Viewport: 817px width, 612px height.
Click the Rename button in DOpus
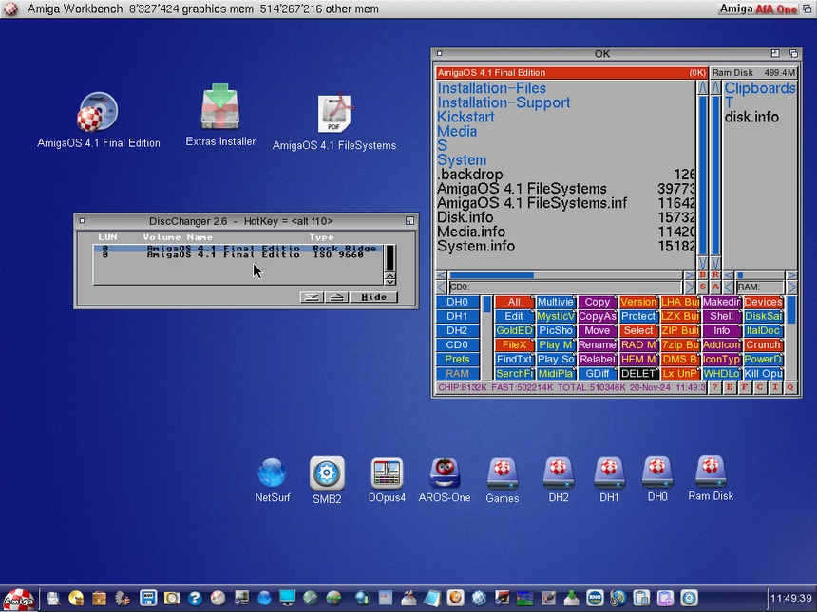598,344
